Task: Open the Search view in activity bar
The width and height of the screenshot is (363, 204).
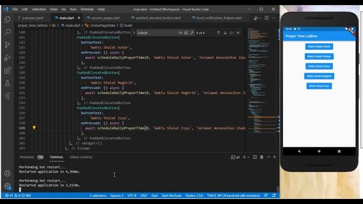Action: click(x=7, y=32)
